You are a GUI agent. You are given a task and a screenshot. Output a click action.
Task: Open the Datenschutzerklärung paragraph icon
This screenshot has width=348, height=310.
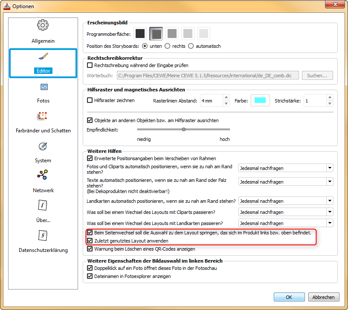(x=43, y=235)
